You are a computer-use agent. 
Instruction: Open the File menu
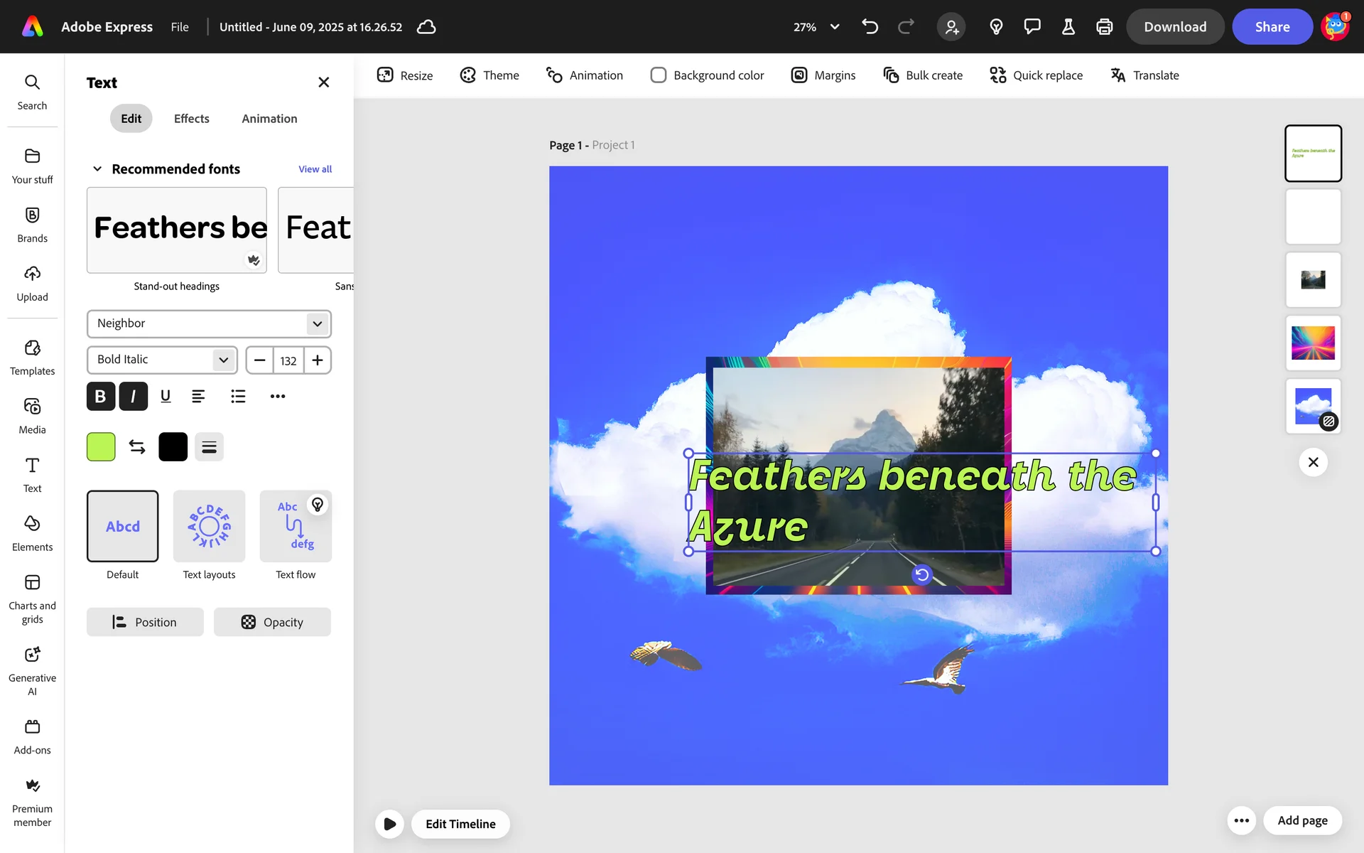180,27
